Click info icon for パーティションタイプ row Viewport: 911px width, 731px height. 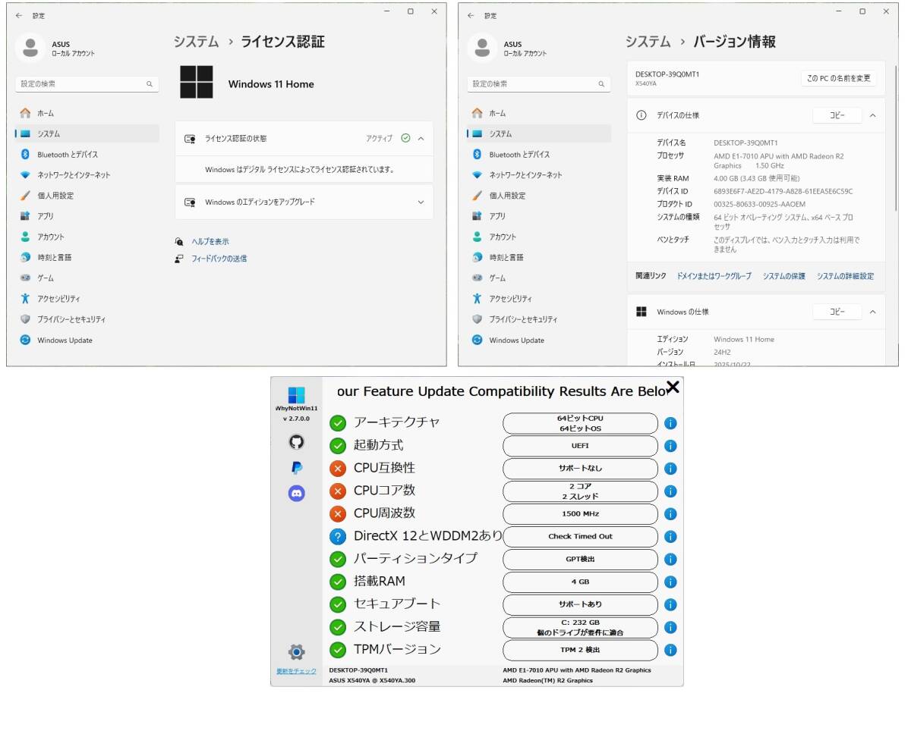[x=670, y=560]
